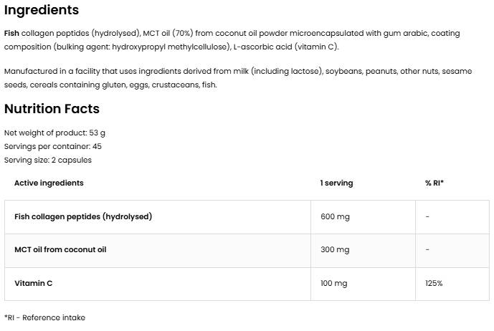Click the 600 mg serving value
Viewport: 494px width, 331px height.
tap(334, 217)
